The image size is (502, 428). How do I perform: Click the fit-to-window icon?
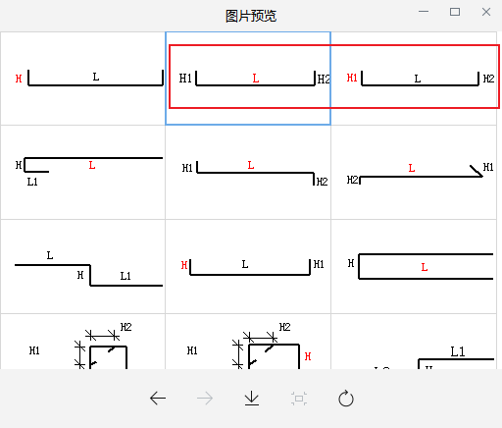(x=299, y=399)
